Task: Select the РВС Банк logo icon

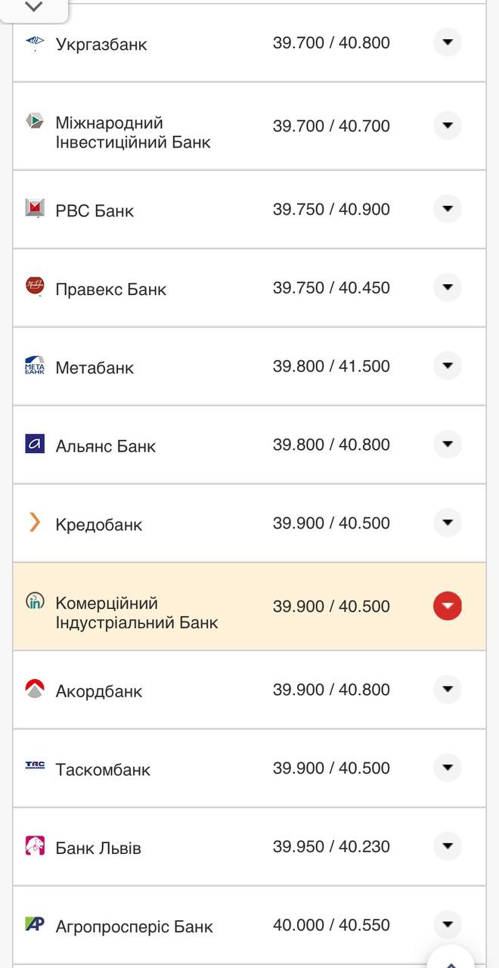Action: point(33,209)
